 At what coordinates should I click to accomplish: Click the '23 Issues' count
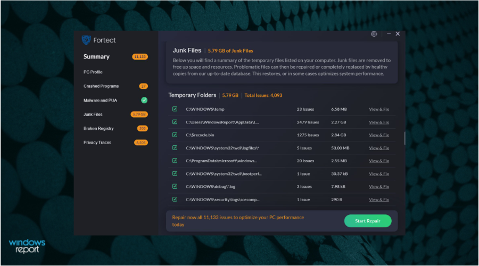[x=305, y=109]
